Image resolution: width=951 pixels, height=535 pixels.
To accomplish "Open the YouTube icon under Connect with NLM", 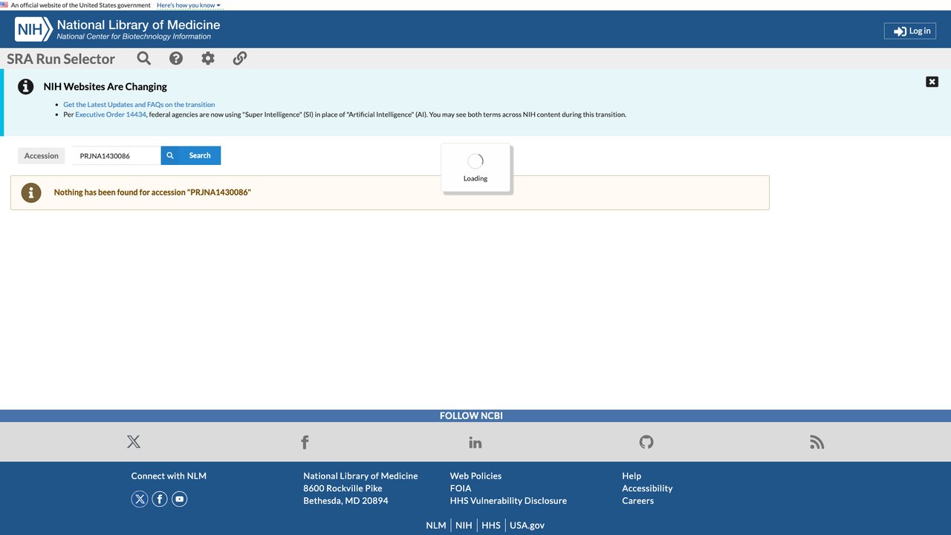I will coord(179,499).
